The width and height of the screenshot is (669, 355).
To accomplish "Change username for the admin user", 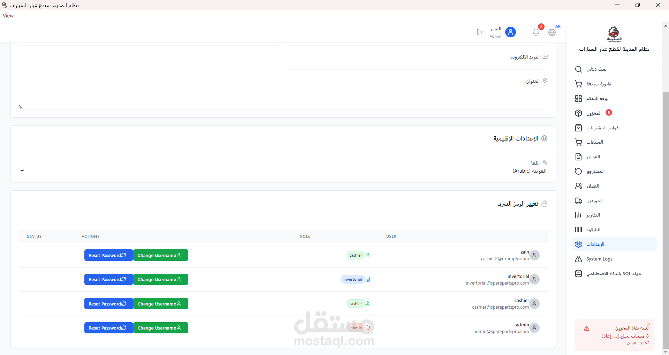I will tap(161, 328).
